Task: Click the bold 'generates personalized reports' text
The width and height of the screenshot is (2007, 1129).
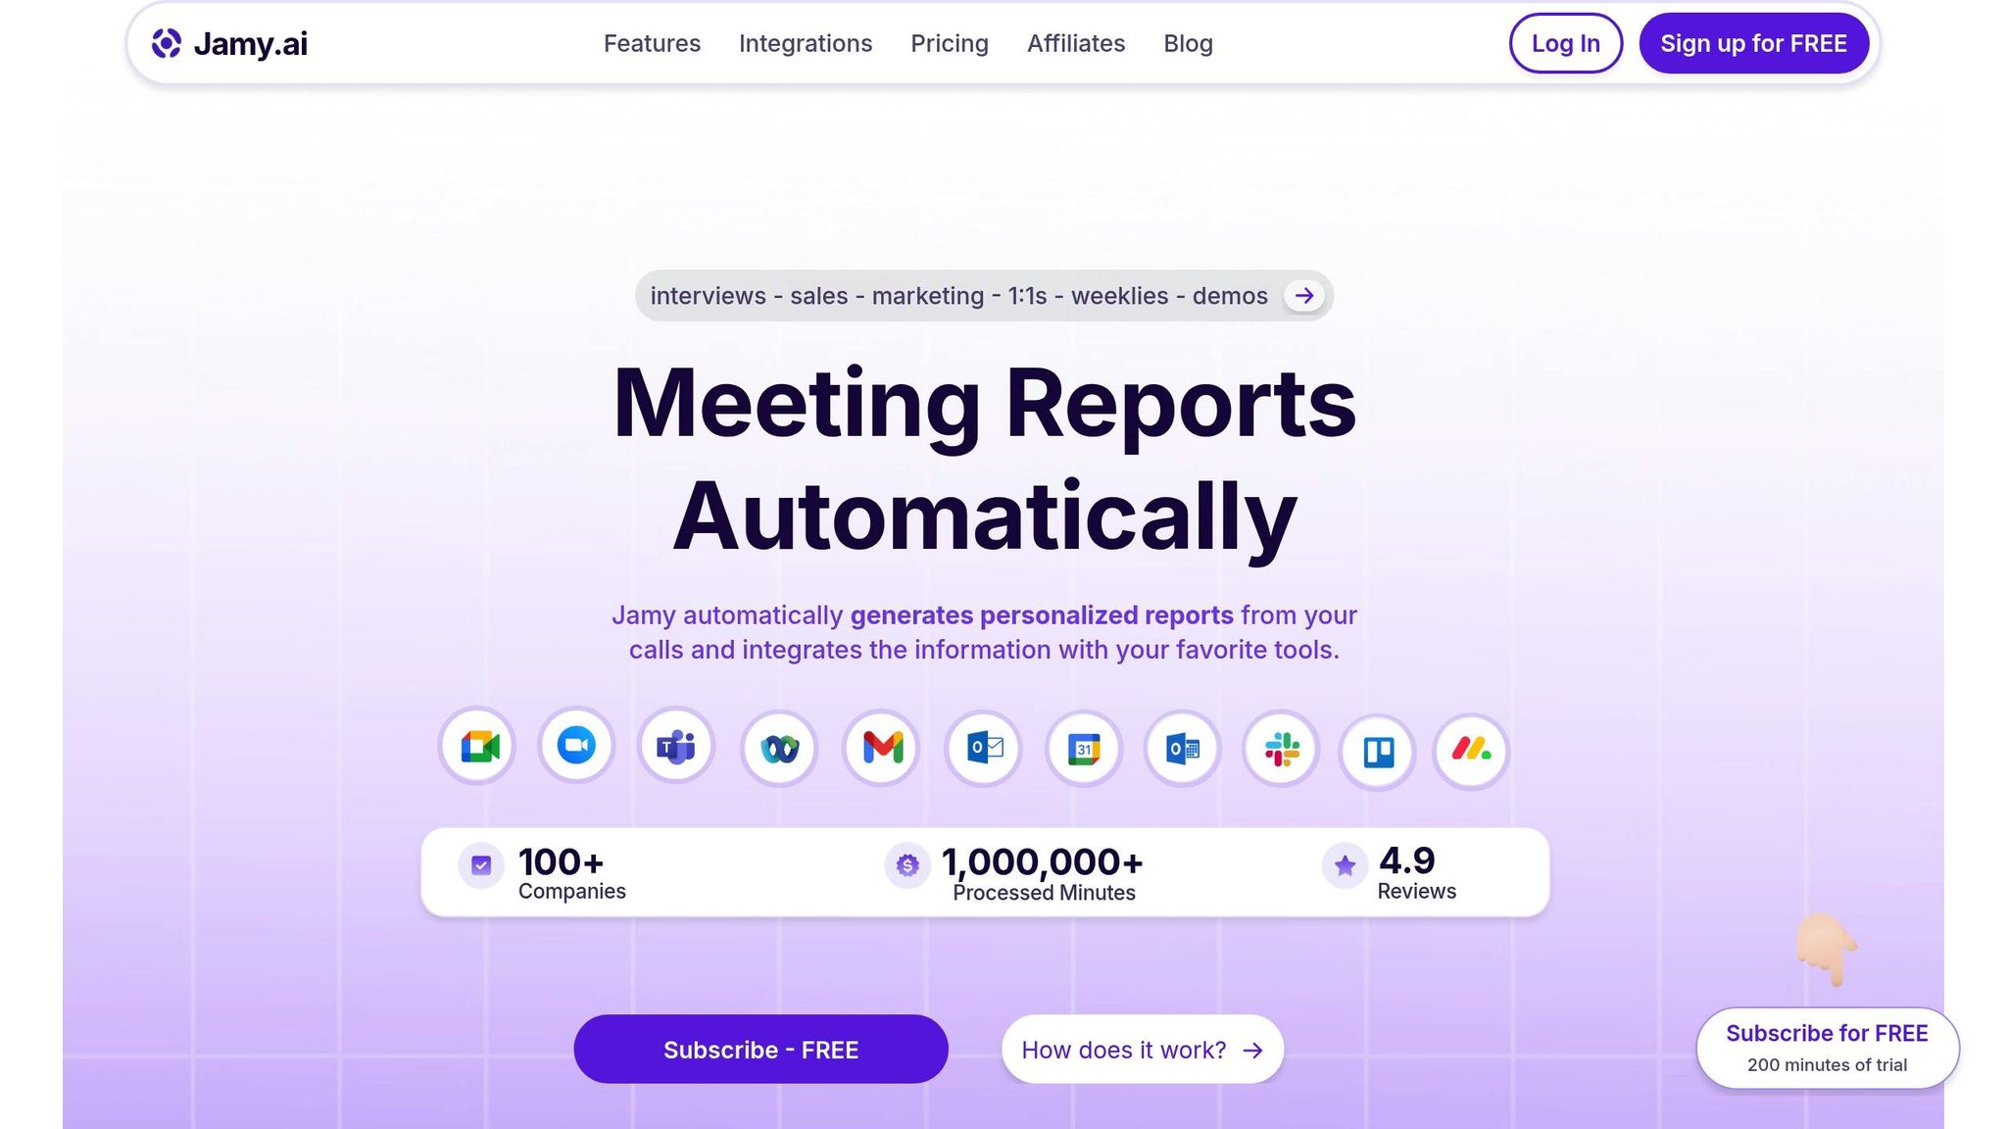Action: (x=1042, y=615)
